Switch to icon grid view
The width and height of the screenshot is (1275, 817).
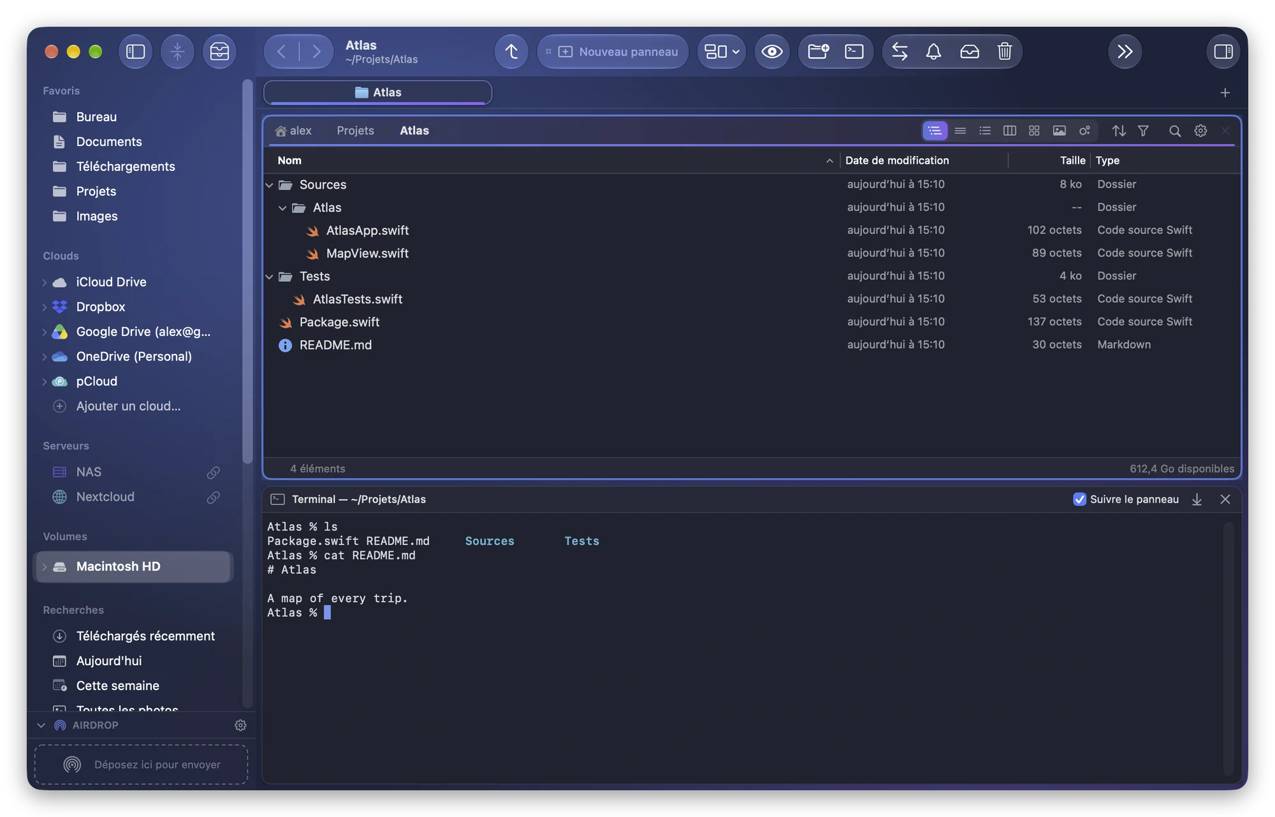point(1035,131)
